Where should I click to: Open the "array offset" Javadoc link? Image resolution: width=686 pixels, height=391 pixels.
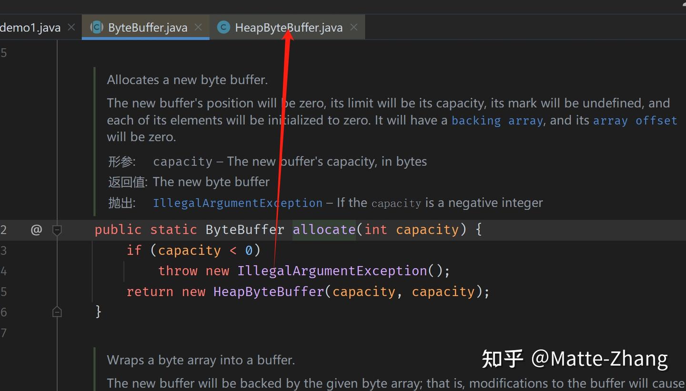(635, 120)
